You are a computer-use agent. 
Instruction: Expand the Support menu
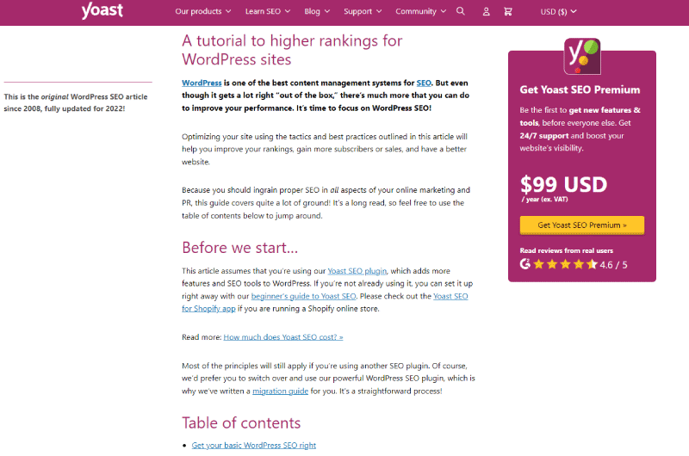[363, 11]
